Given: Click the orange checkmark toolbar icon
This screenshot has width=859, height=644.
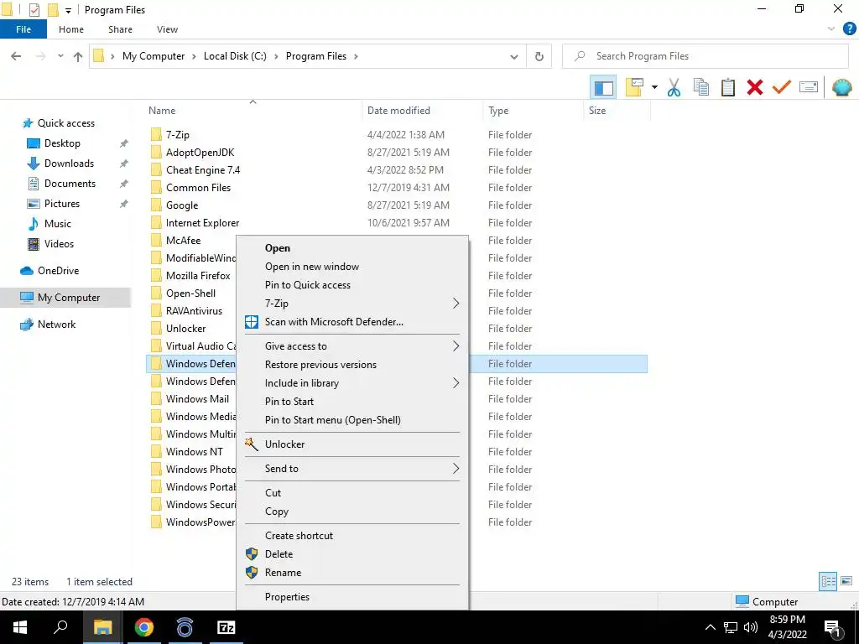Looking at the screenshot, I should [782, 87].
